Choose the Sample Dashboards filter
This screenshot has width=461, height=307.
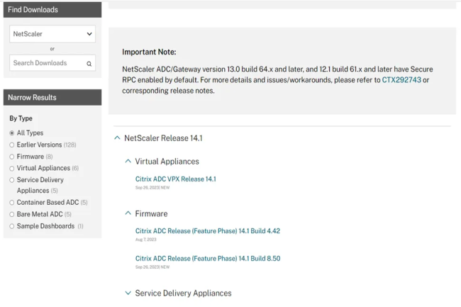pyautogui.click(x=11, y=226)
